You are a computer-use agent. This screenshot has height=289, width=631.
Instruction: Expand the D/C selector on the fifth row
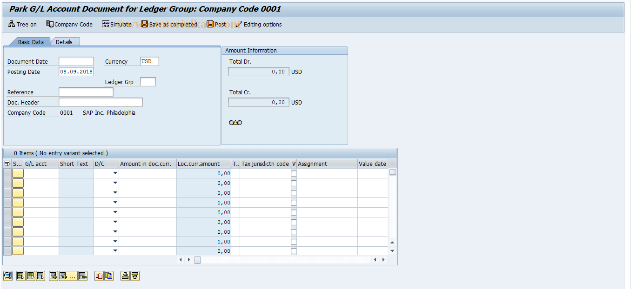(x=115, y=212)
